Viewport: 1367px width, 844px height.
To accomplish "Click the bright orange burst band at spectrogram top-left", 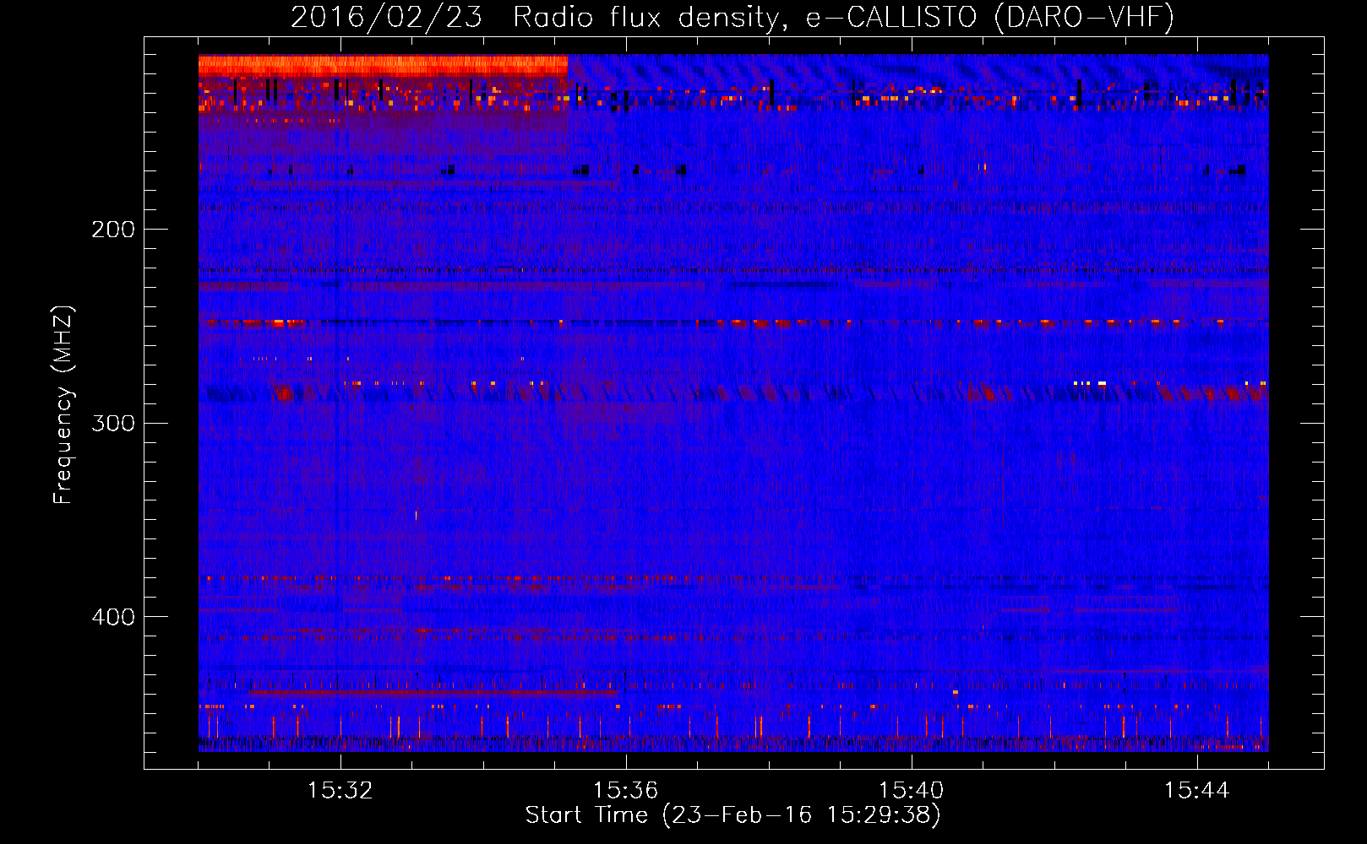I will tap(383, 67).
